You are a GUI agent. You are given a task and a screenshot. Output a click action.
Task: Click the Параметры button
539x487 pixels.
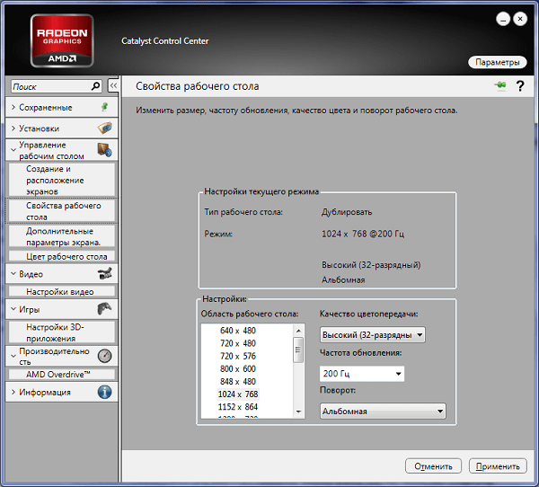(x=498, y=62)
